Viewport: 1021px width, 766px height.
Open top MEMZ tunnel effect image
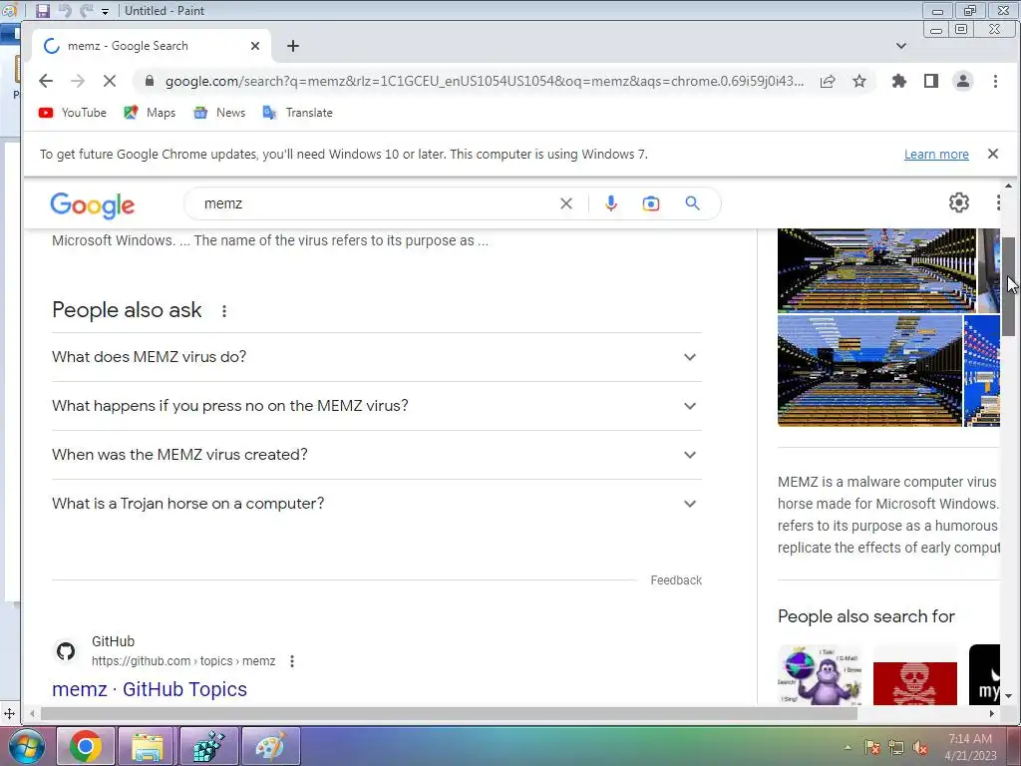(x=876, y=270)
